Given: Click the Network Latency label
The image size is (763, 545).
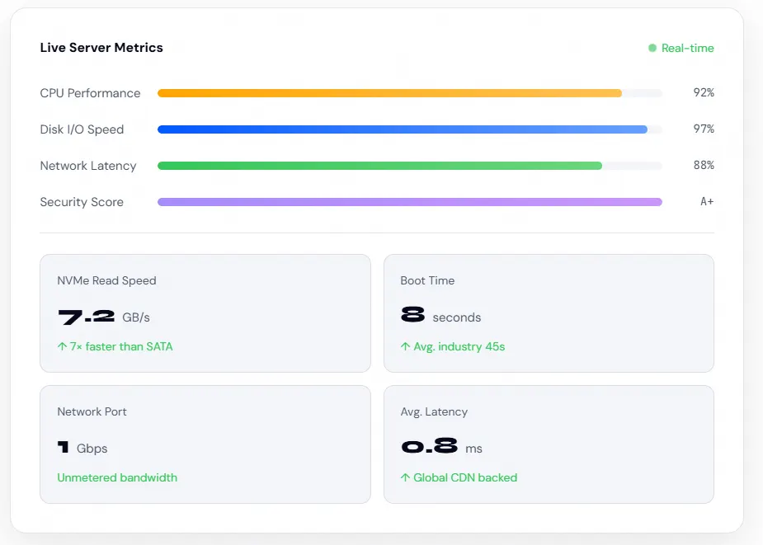Looking at the screenshot, I should 88,166.
